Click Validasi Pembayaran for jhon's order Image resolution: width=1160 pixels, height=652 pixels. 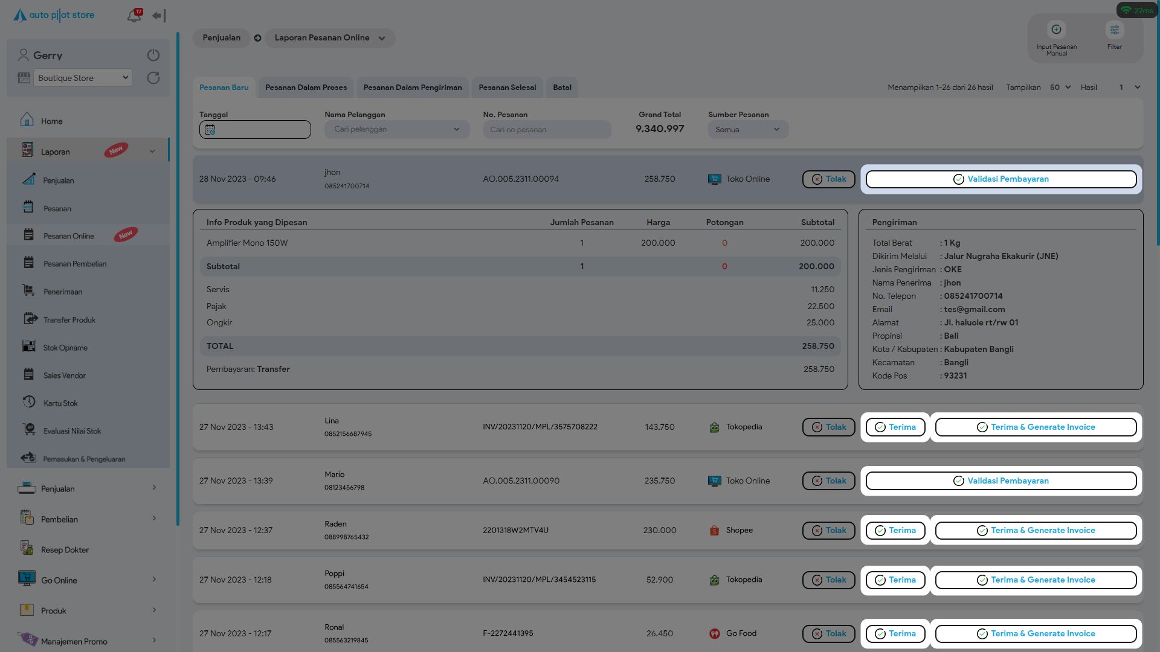pos(1000,179)
